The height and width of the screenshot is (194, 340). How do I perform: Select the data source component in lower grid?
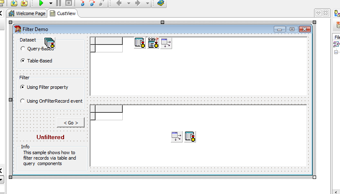(177, 136)
